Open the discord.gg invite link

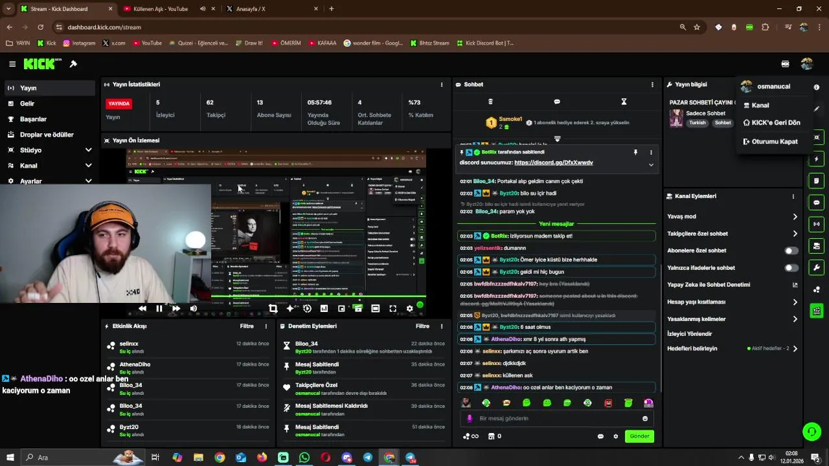pos(553,162)
